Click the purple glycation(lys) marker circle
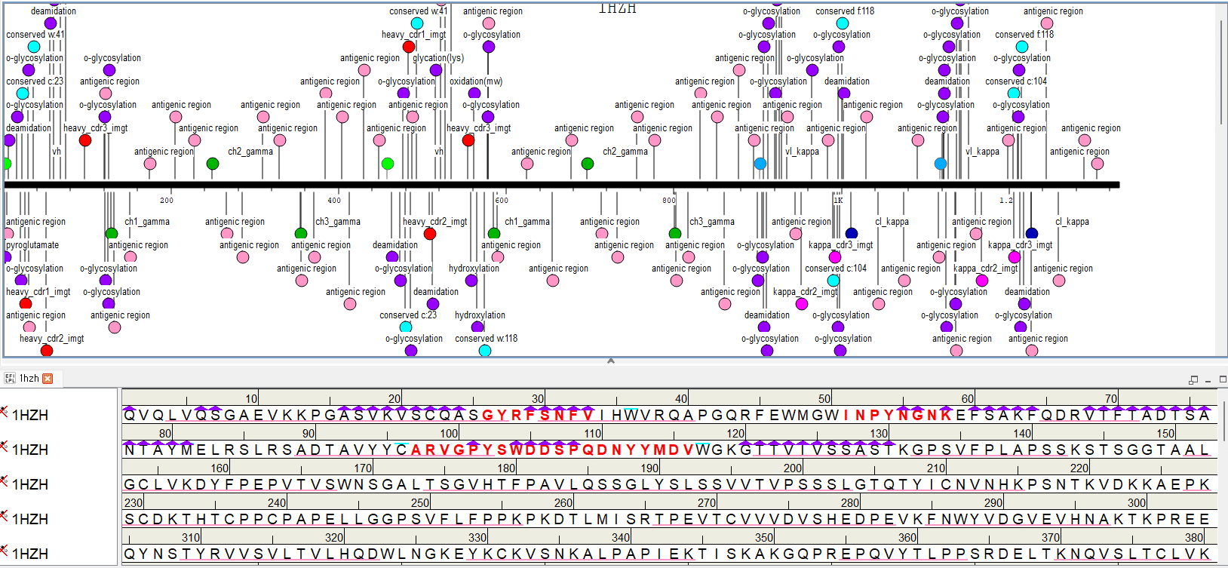Screen dimensions: 1228x568 (436, 70)
